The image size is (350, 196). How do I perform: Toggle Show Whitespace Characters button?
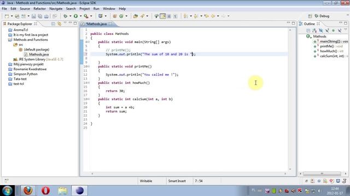coord(175,16)
